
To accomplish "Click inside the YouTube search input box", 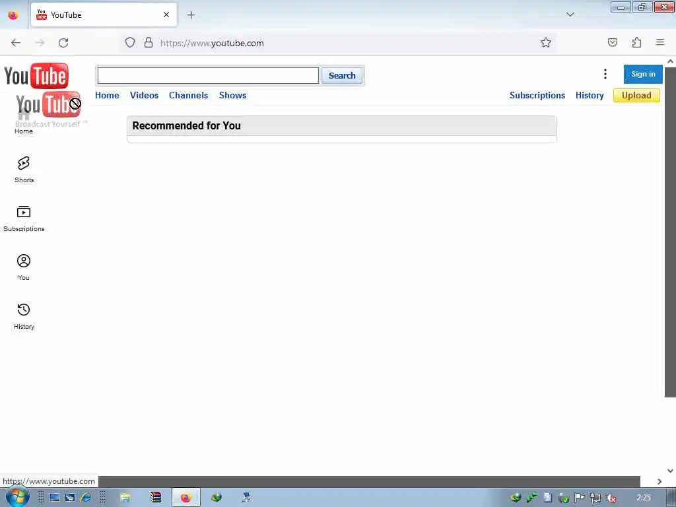I will coord(208,75).
